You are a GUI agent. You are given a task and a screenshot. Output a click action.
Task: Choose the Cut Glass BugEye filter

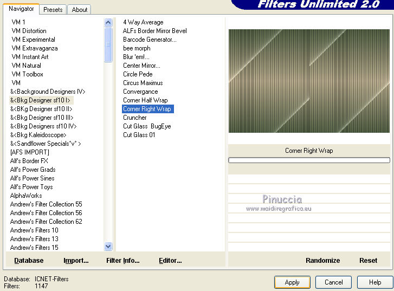tap(147, 126)
